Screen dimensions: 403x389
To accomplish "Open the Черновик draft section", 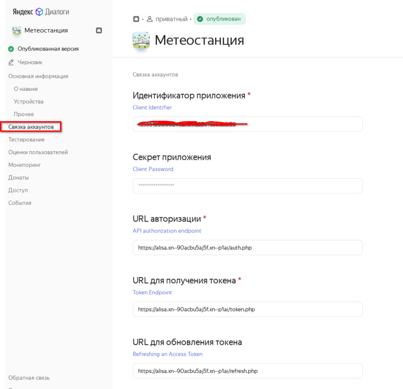I will 30,63.
